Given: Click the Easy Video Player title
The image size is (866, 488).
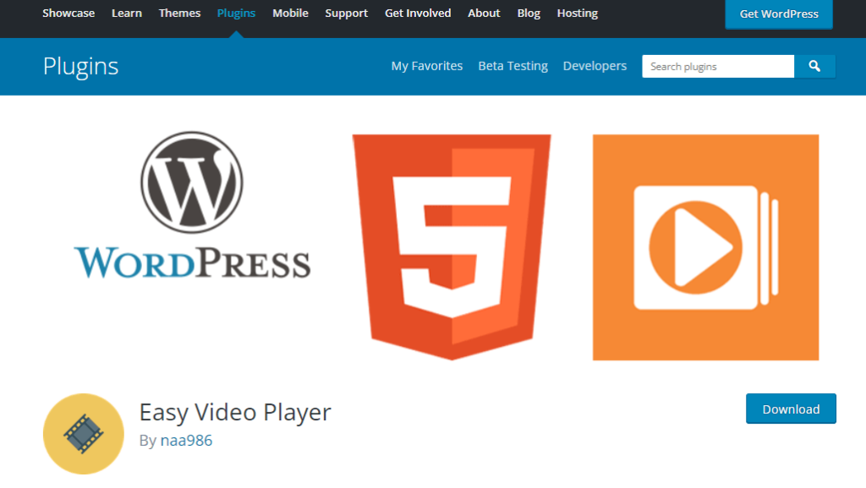Looking at the screenshot, I should click(x=235, y=413).
